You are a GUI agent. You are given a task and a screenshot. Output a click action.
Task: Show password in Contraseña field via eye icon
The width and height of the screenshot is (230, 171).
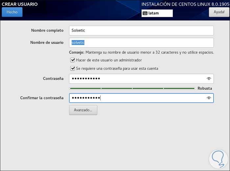click(x=209, y=79)
